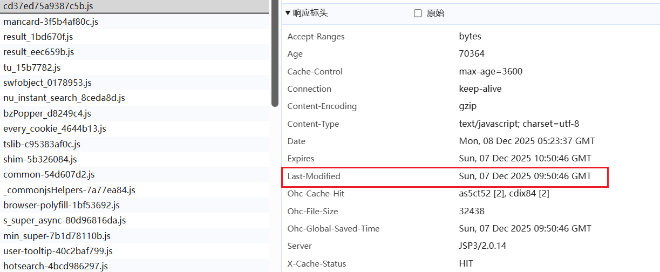The height and width of the screenshot is (272, 660).
Task: Enable the 原始 checkbox
Action: click(x=418, y=13)
